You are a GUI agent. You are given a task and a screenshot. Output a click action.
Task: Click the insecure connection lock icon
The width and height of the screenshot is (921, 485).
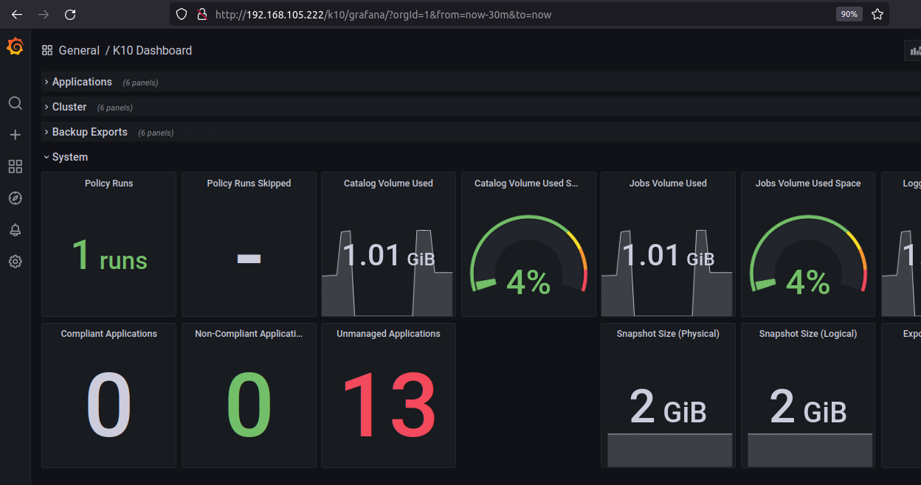[201, 14]
